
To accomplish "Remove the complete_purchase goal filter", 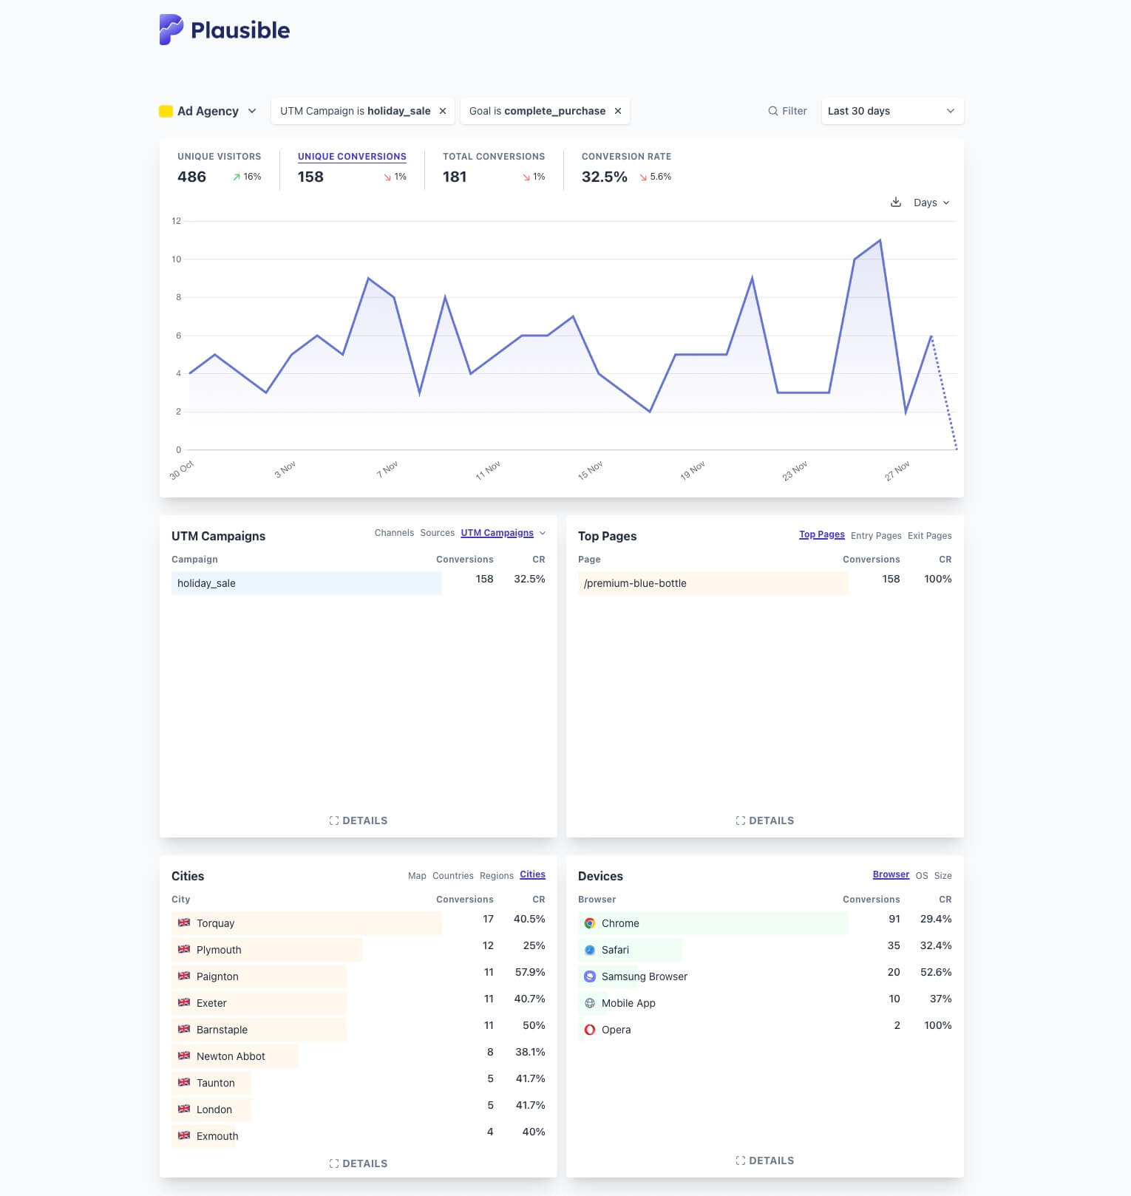I will coord(618,111).
